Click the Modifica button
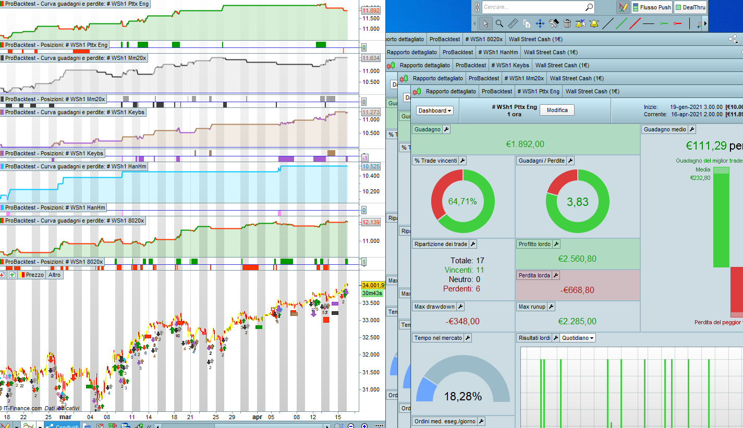The image size is (743, 428). tap(557, 110)
